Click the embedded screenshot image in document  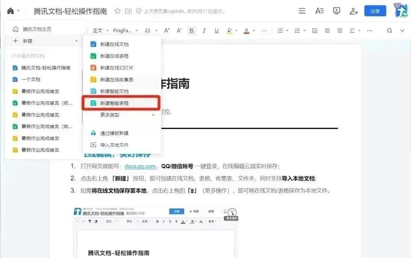pyautogui.click(x=156, y=232)
